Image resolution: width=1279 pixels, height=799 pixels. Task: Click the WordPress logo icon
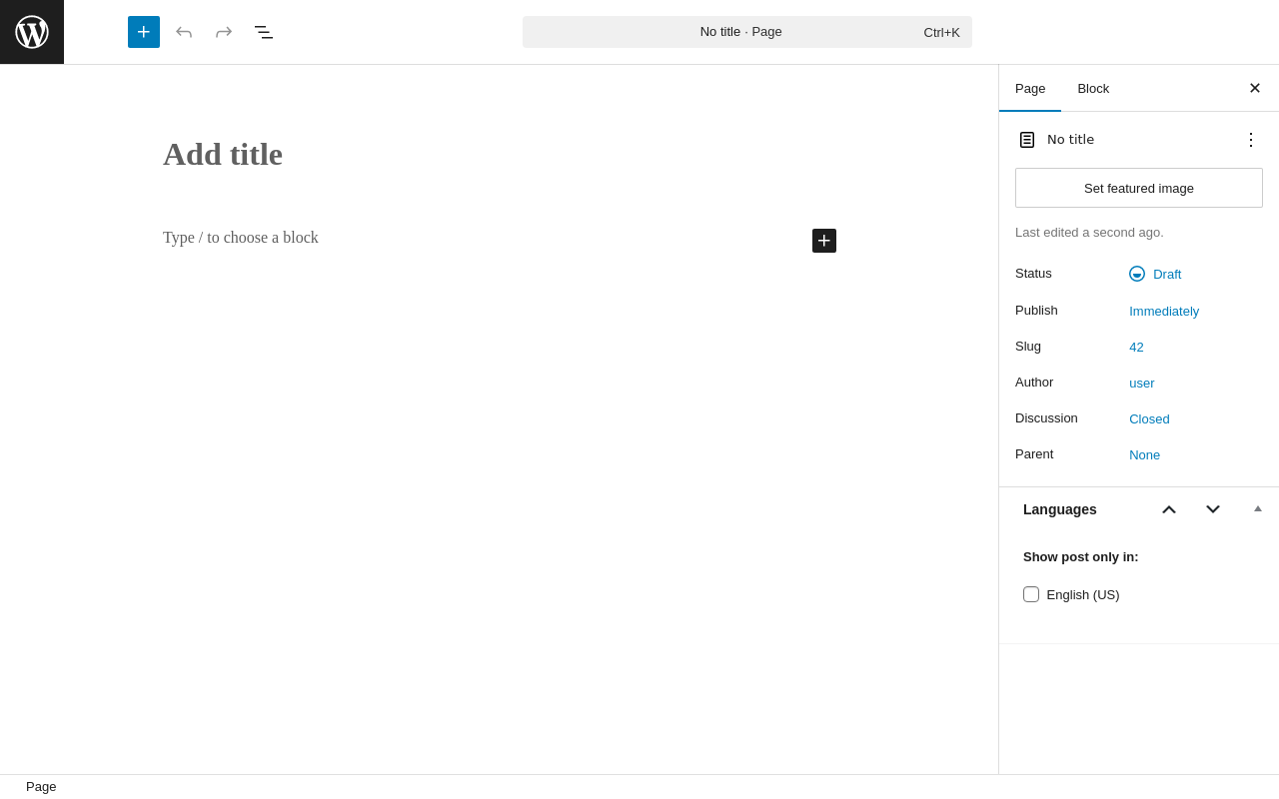pyautogui.click(x=32, y=32)
